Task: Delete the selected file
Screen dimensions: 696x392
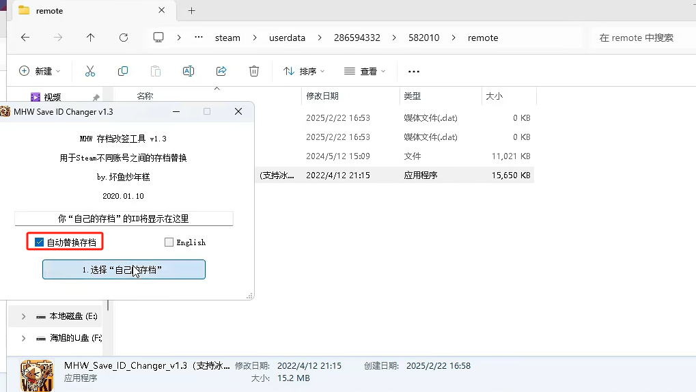Action: [254, 71]
